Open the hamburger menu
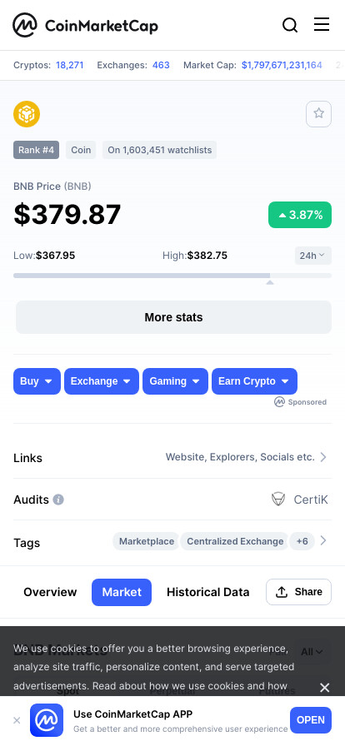Screen dimensions: 345x746 tap(322, 24)
